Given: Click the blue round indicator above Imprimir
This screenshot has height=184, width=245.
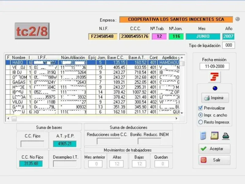Looking at the screenshot, I should pos(215,88).
